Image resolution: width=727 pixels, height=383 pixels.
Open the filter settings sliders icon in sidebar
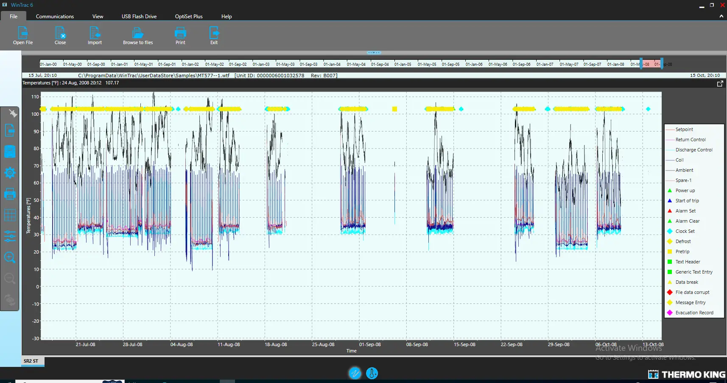(x=10, y=236)
